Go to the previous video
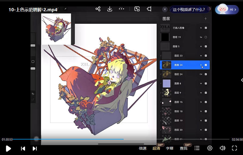The height and width of the screenshot is (155, 243). pos(23,148)
